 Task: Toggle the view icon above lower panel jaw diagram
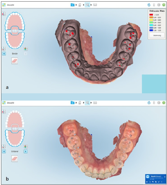[4, 112]
